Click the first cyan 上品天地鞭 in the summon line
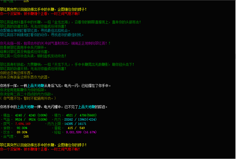236x159 pixels. coord(35,86)
